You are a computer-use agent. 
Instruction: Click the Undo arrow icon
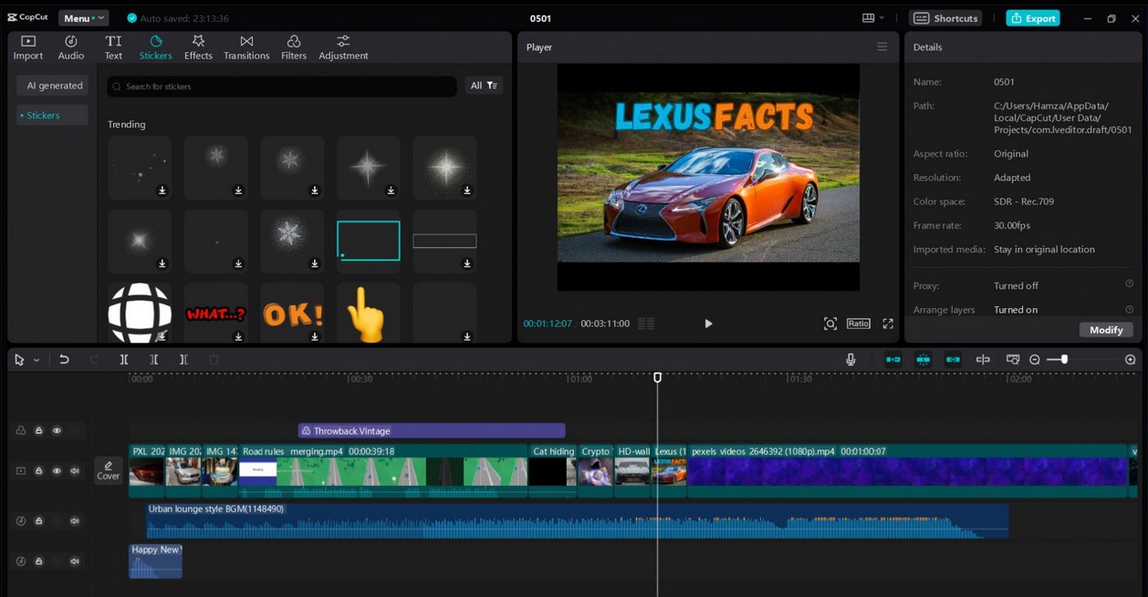tap(64, 360)
